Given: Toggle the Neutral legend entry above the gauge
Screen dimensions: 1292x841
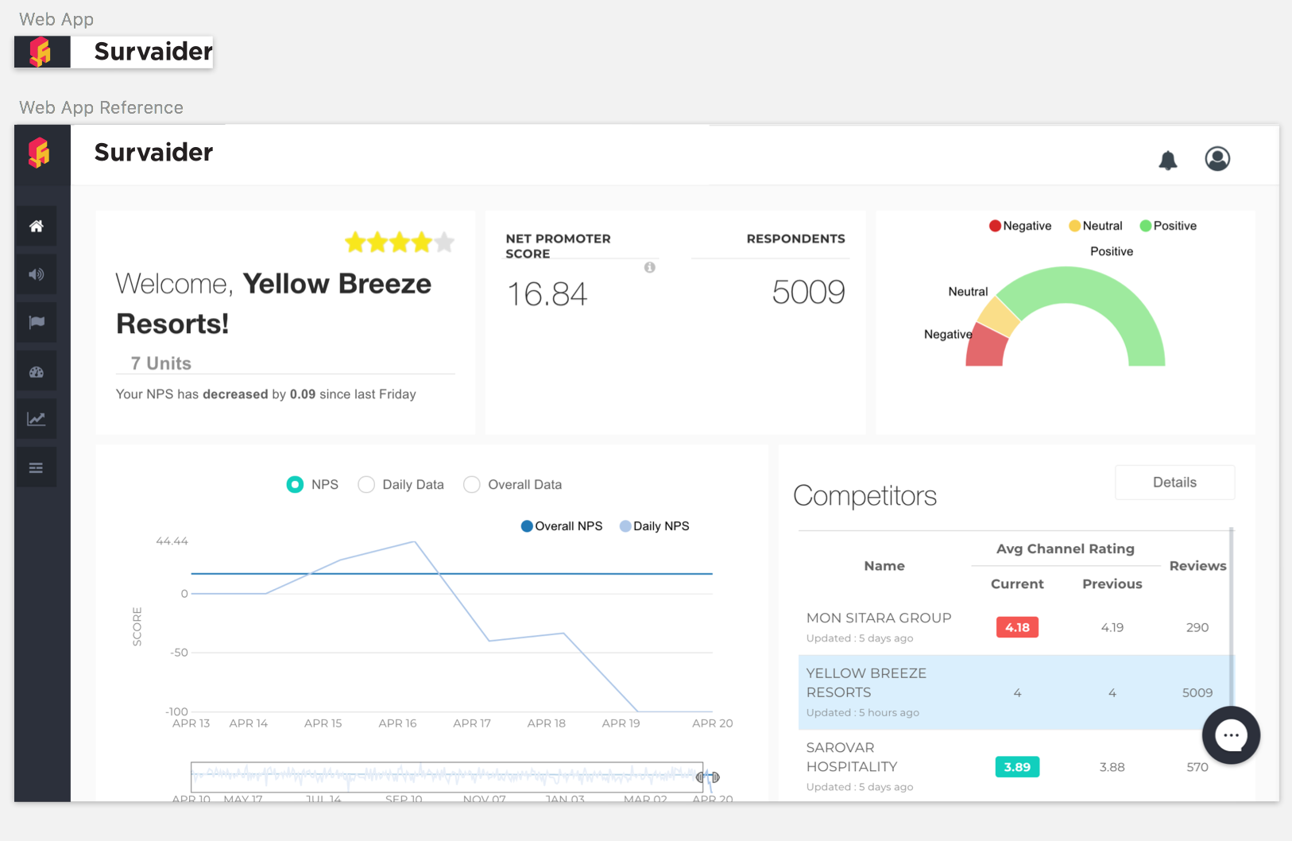Looking at the screenshot, I should click(1096, 226).
